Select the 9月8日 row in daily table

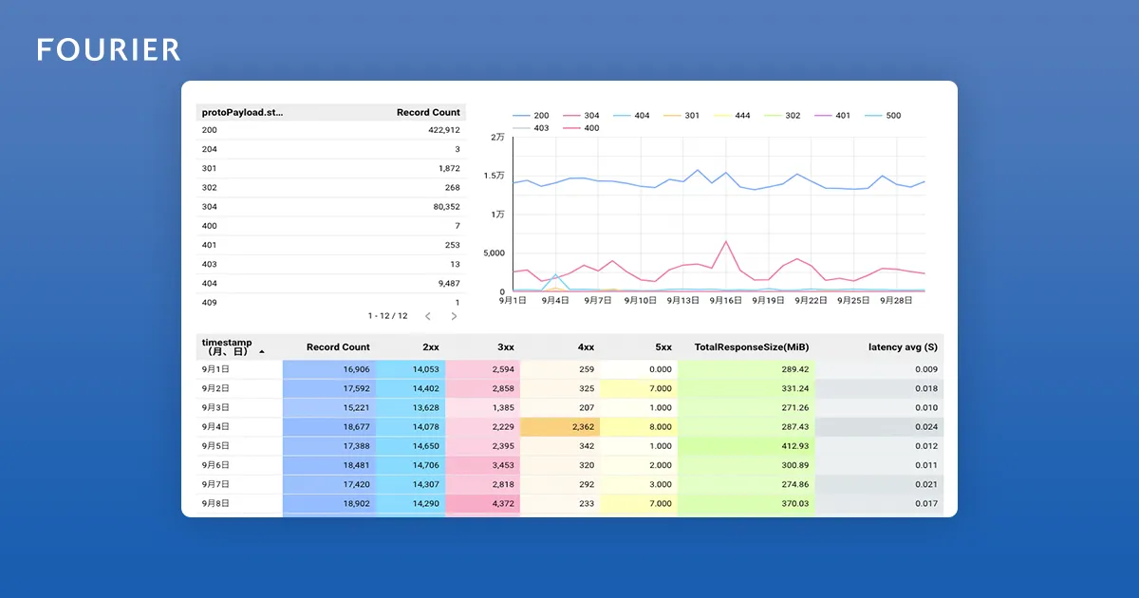point(569,504)
